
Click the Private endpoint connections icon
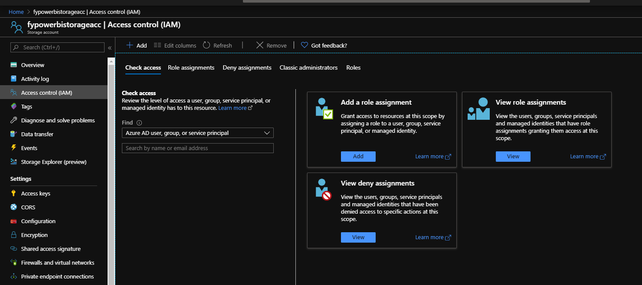coord(14,276)
